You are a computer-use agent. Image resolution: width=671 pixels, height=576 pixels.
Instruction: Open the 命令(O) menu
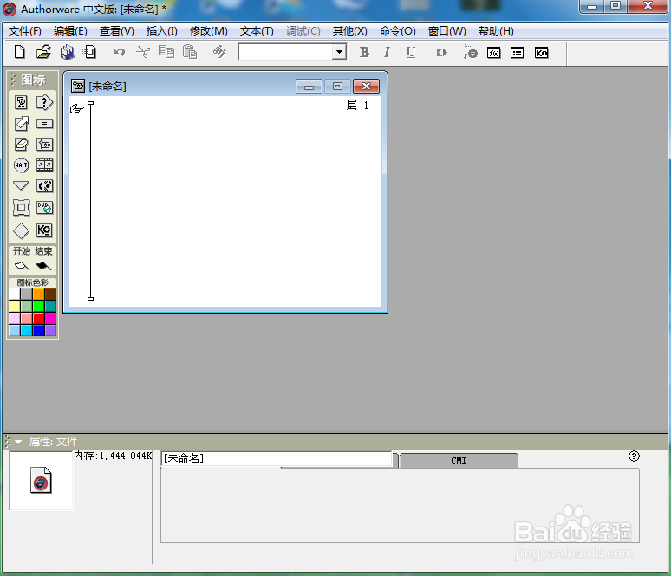pyautogui.click(x=398, y=31)
